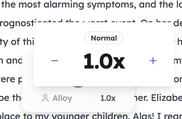Viewport: 182px width, 119px height.
Task: Click the large 1.0x speed readout
Action: pos(104,61)
